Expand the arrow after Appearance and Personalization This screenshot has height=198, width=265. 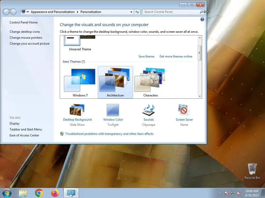[78, 12]
